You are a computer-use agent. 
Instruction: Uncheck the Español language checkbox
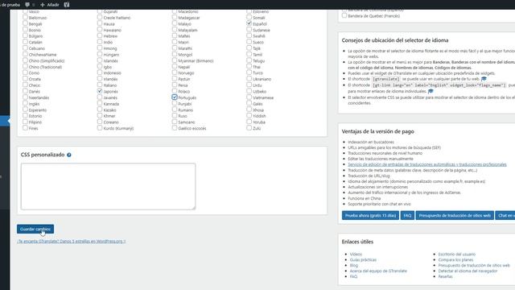[x=249, y=23]
